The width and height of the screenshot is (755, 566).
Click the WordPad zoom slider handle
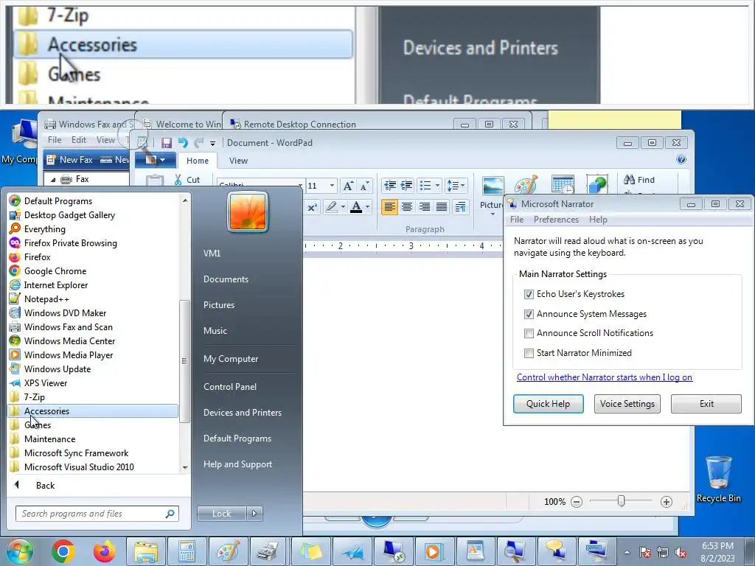[621, 501]
